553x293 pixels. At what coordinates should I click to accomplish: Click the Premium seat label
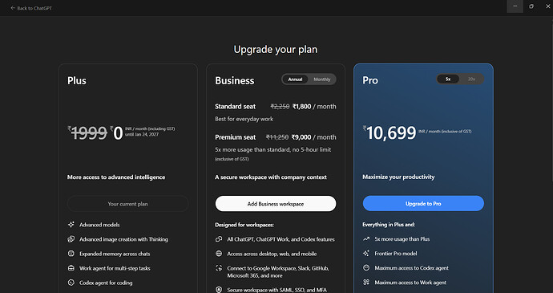click(236, 137)
